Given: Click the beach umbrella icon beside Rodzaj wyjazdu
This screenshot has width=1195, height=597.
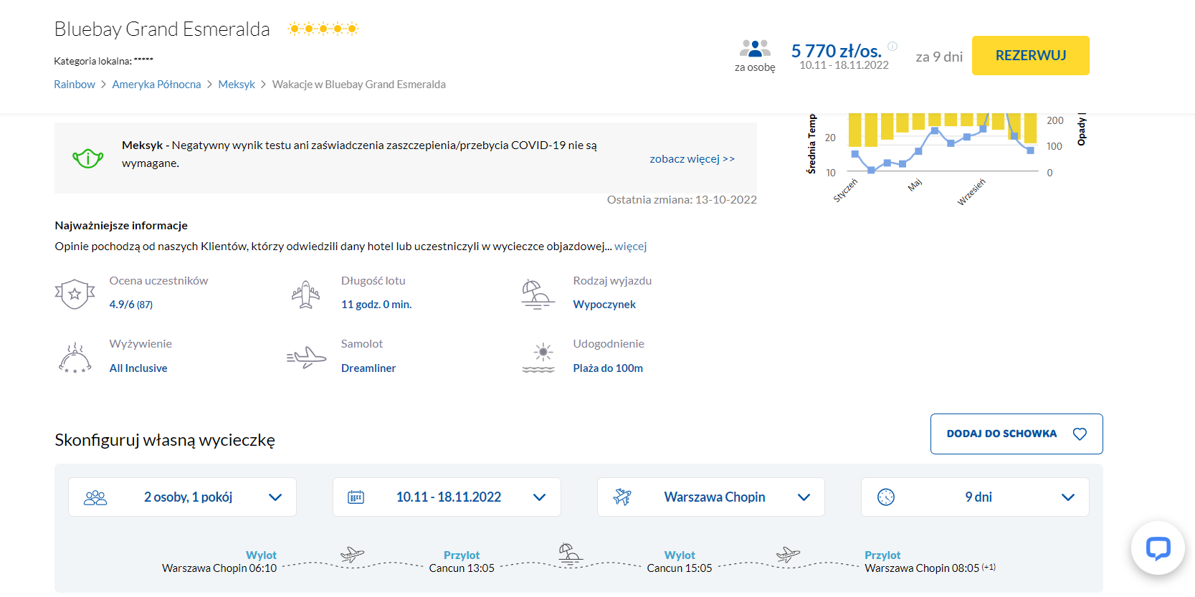Looking at the screenshot, I should [x=538, y=294].
